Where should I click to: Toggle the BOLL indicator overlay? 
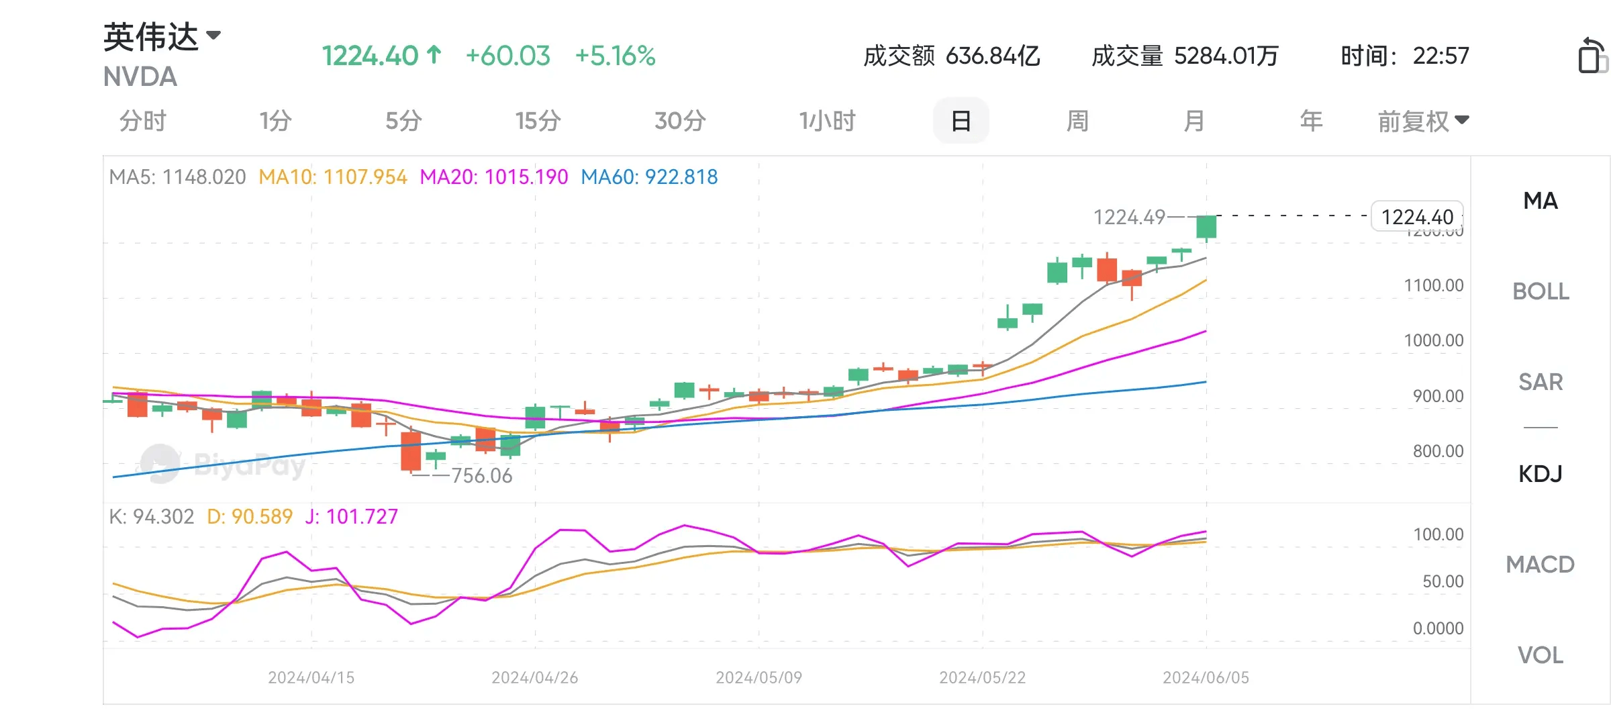pos(1541,291)
